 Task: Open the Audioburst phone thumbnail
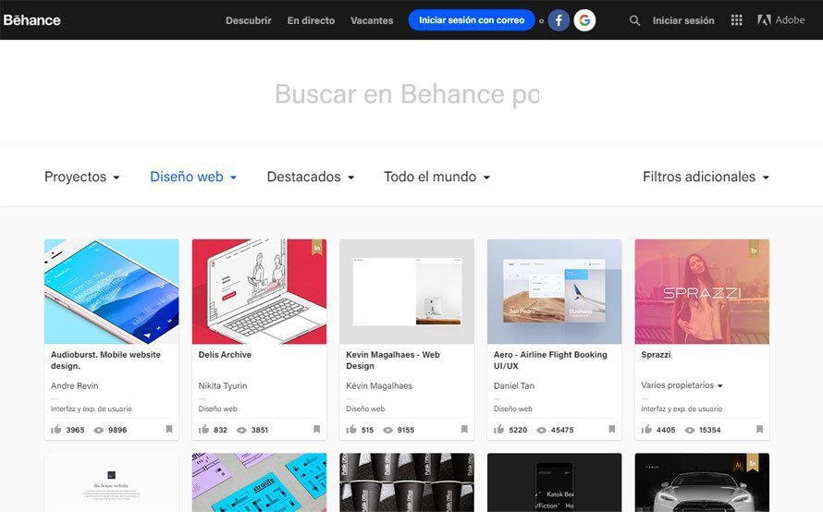coord(112,292)
